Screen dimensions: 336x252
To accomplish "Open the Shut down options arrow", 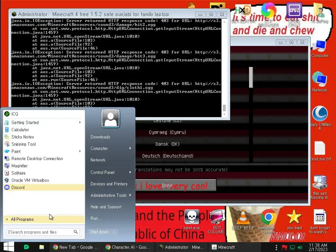I will [114, 232].
